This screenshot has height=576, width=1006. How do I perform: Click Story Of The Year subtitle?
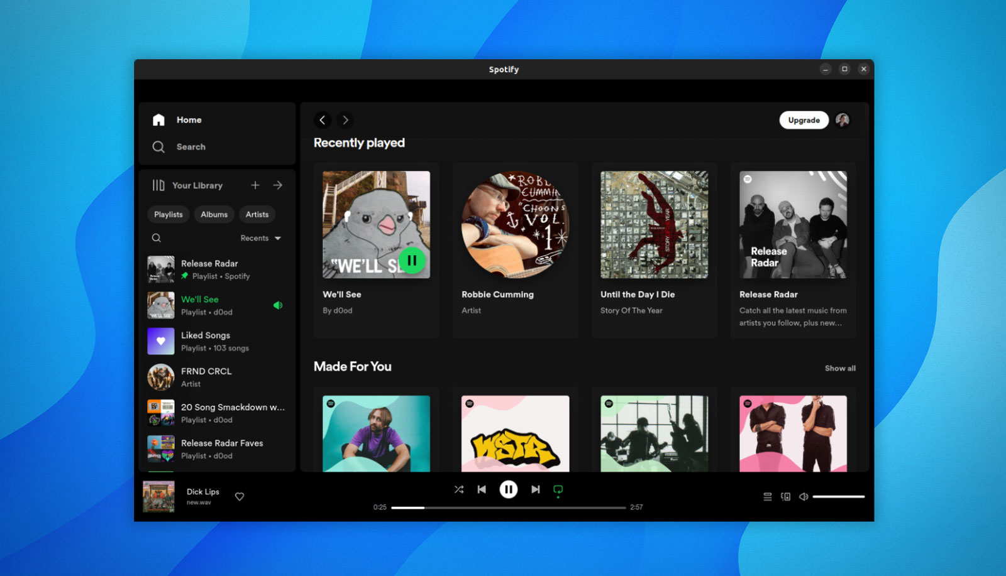click(x=631, y=311)
